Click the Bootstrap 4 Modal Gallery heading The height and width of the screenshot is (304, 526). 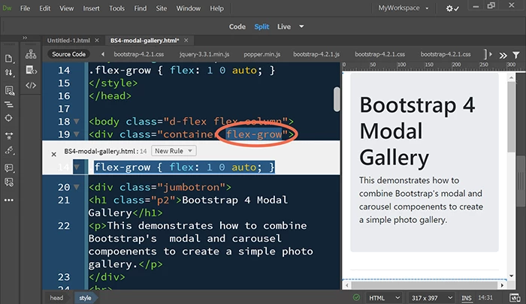click(417, 131)
